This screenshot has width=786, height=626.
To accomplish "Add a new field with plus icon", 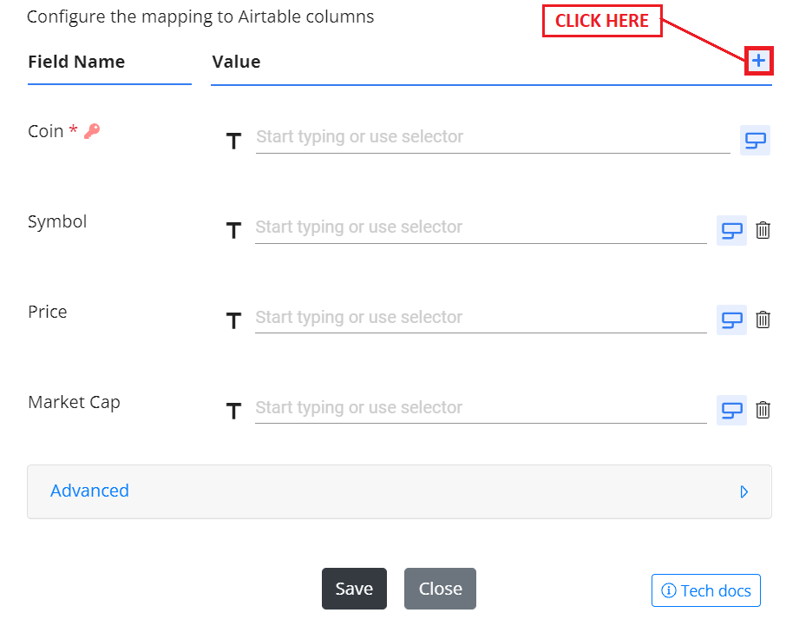I will pyautogui.click(x=758, y=61).
